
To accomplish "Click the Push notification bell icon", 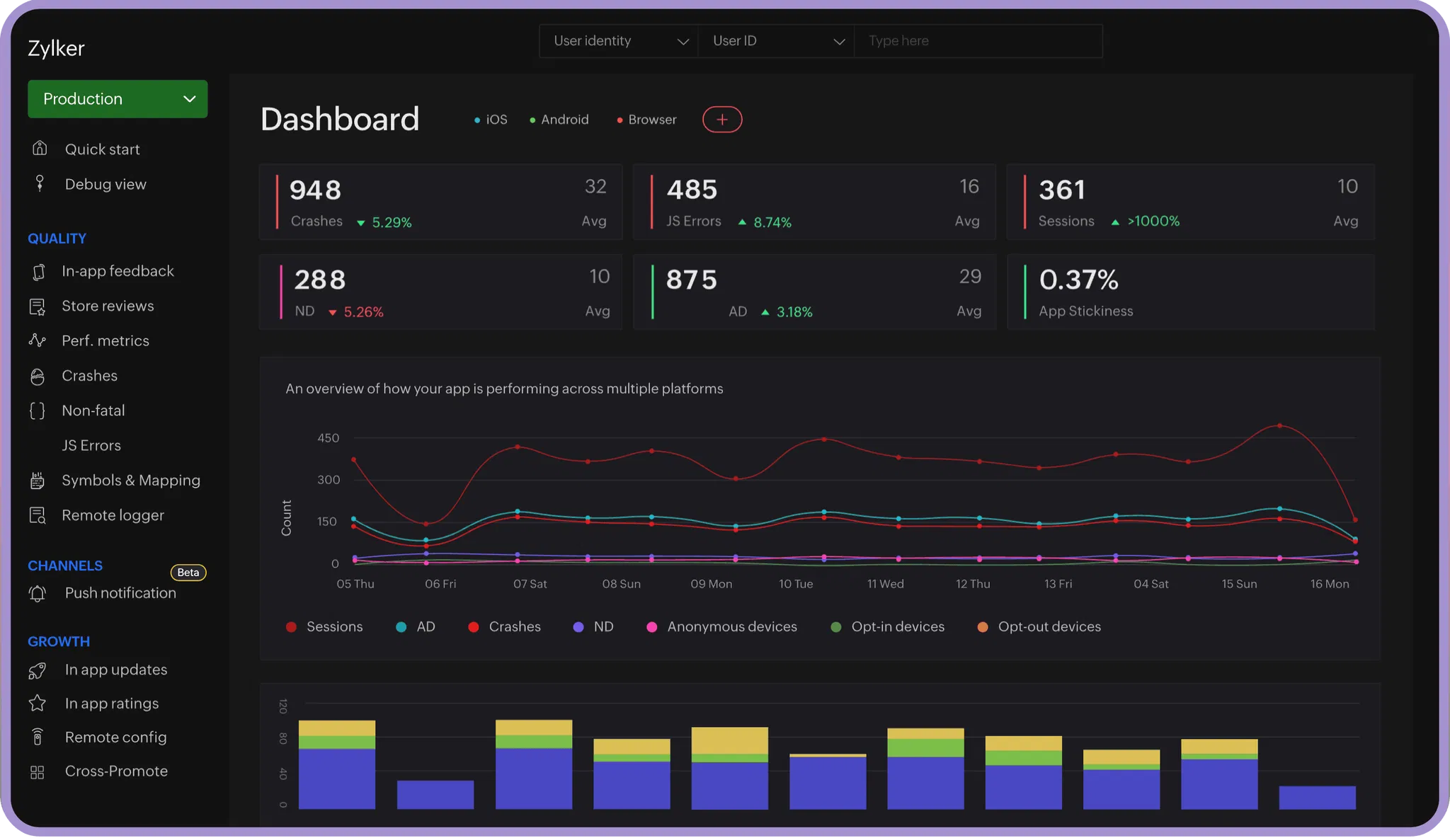I will 38,593.
